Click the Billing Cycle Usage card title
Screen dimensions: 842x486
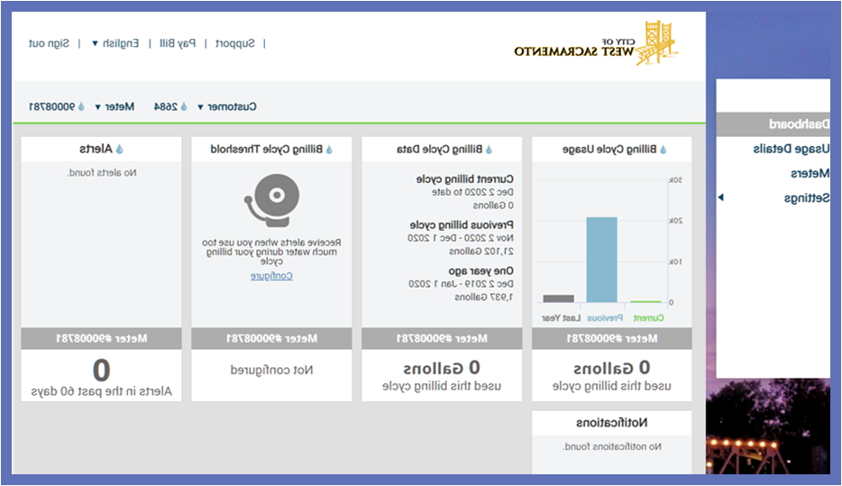[609, 150]
